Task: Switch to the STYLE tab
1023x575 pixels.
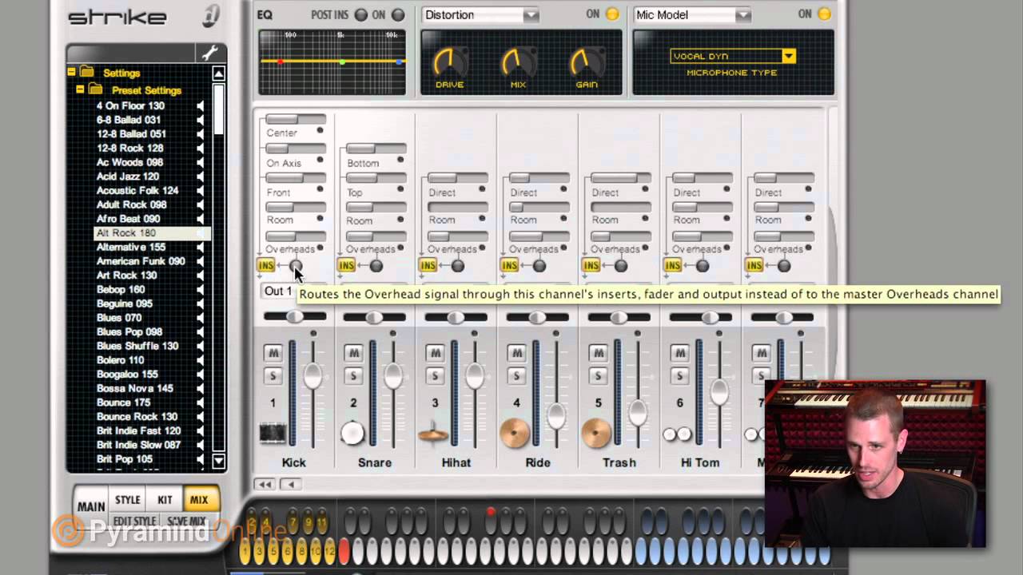Action: (128, 500)
